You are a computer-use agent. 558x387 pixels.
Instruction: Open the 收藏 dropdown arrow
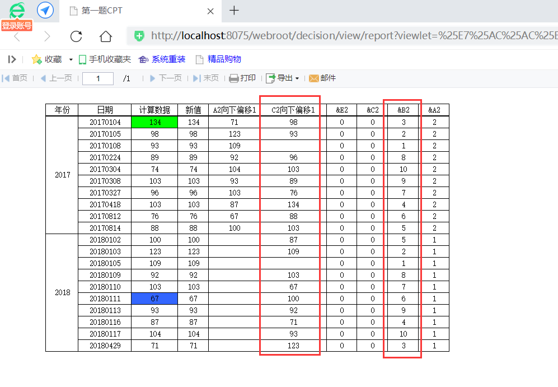71,59
